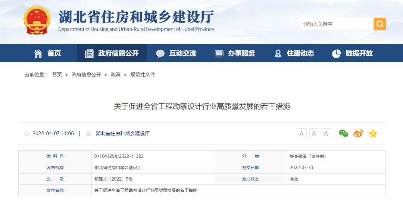
Task: Click the English department name subtitle
Action: point(136,29)
